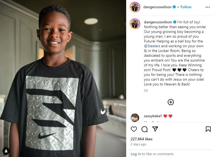Click the 2 days ago post date
This screenshot has height=157, width=213.
[x=138, y=144]
